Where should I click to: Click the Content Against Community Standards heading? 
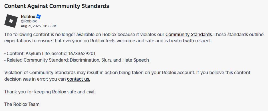pyautogui.click(x=57, y=6)
